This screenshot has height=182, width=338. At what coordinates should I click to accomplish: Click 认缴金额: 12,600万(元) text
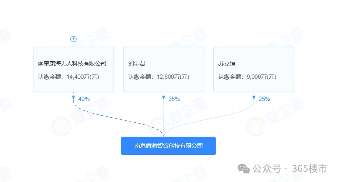(158, 77)
